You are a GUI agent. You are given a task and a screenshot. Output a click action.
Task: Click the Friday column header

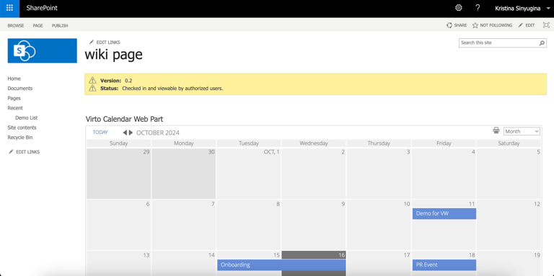444,143
